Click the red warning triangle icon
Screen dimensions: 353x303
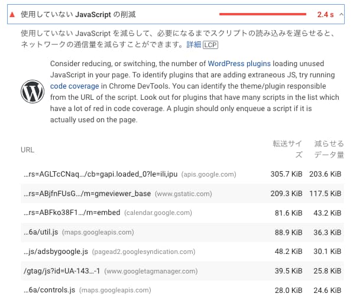(12, 15)
